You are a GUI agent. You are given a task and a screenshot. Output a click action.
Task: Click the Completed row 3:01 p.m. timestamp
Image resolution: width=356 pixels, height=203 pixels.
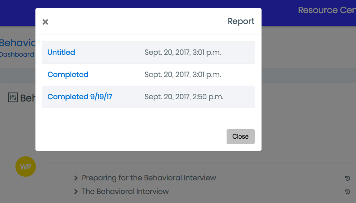tap(183, 74)
